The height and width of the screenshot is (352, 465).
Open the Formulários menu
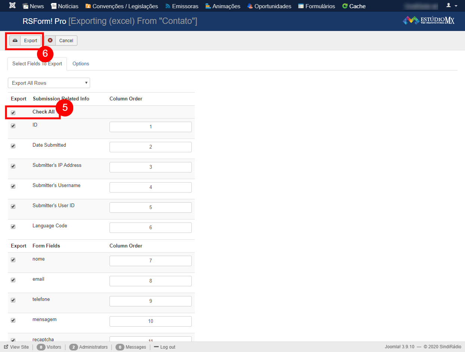coord(316,6)
